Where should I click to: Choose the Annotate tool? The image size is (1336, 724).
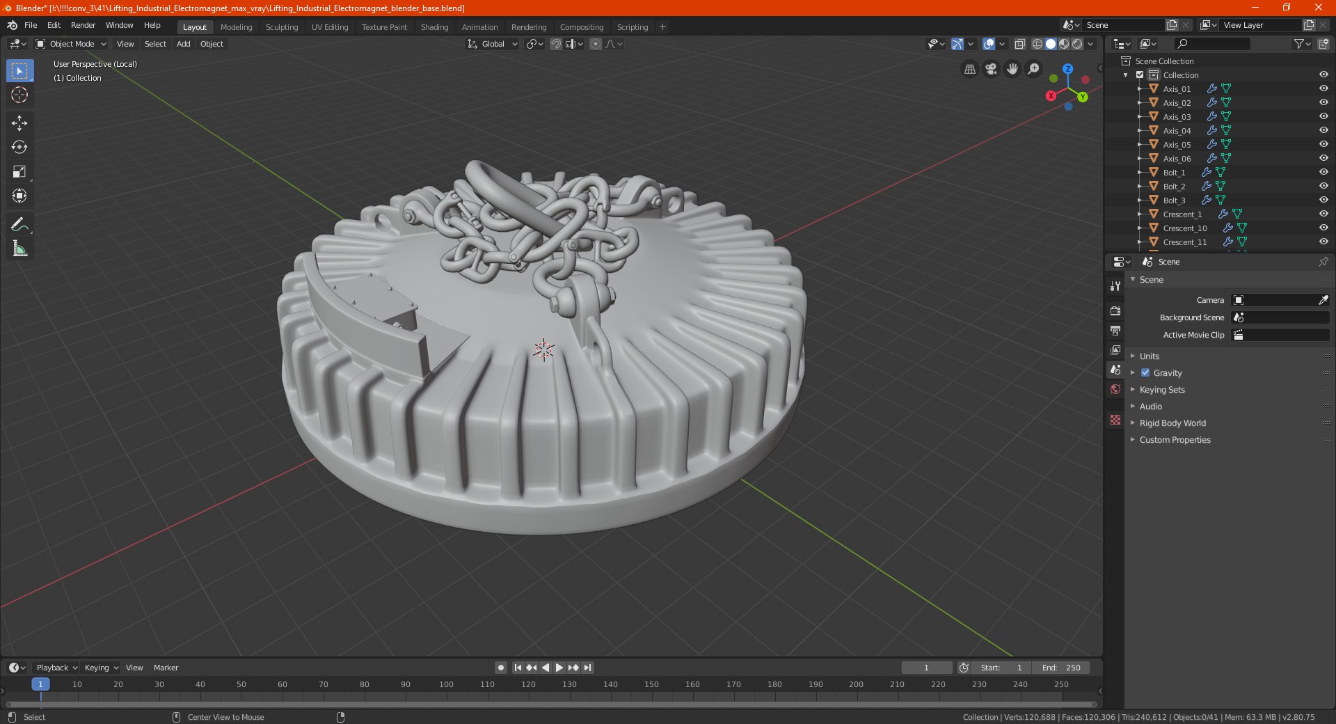[x=19, y=224]
